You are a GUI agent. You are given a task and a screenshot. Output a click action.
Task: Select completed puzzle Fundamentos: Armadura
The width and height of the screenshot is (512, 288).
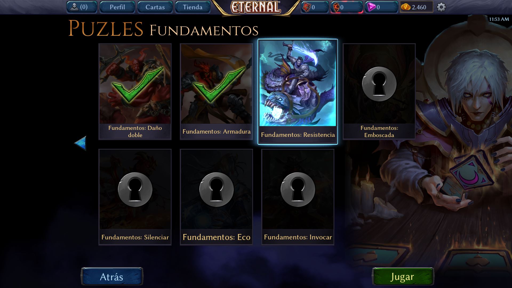(x=216, y=91)
